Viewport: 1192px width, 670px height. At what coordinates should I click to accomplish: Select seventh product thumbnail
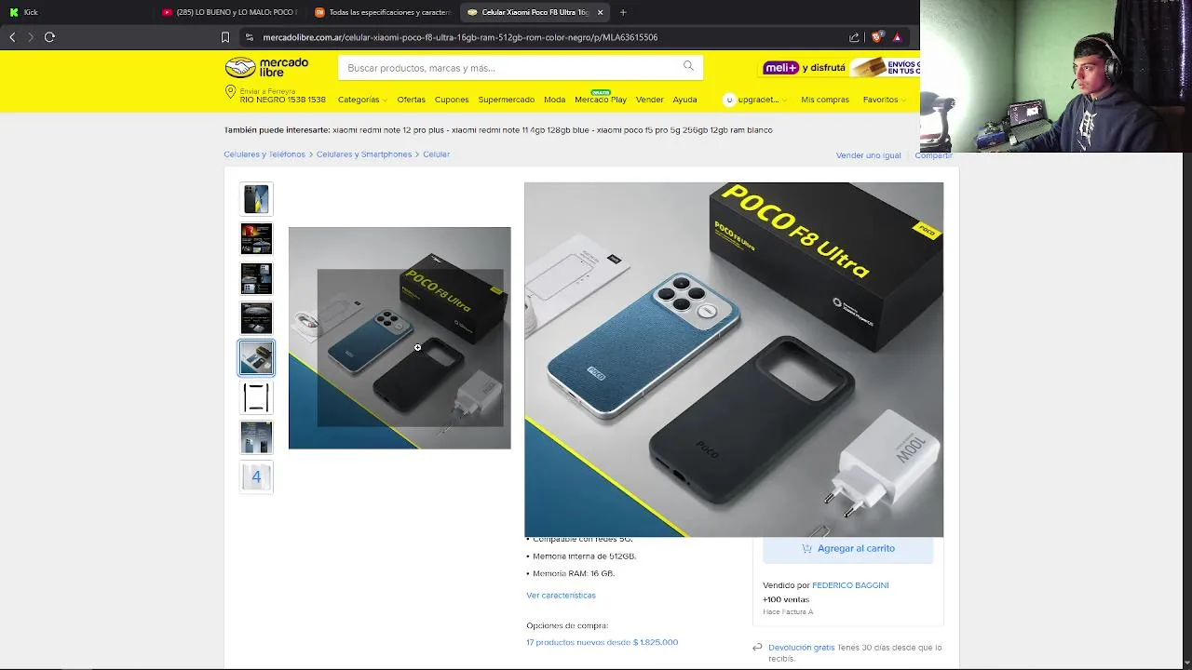(x=256, y=437)
